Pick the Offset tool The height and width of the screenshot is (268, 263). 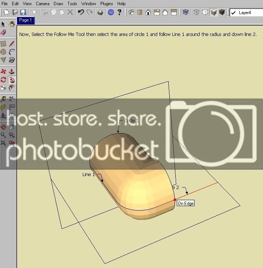point(11,88)
